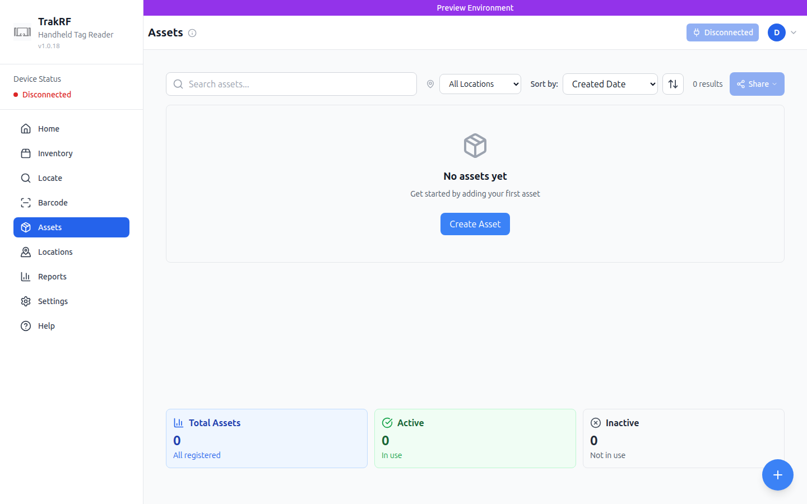
Task: Open the Locate tool from sidebar
Action: coord(26,178)
